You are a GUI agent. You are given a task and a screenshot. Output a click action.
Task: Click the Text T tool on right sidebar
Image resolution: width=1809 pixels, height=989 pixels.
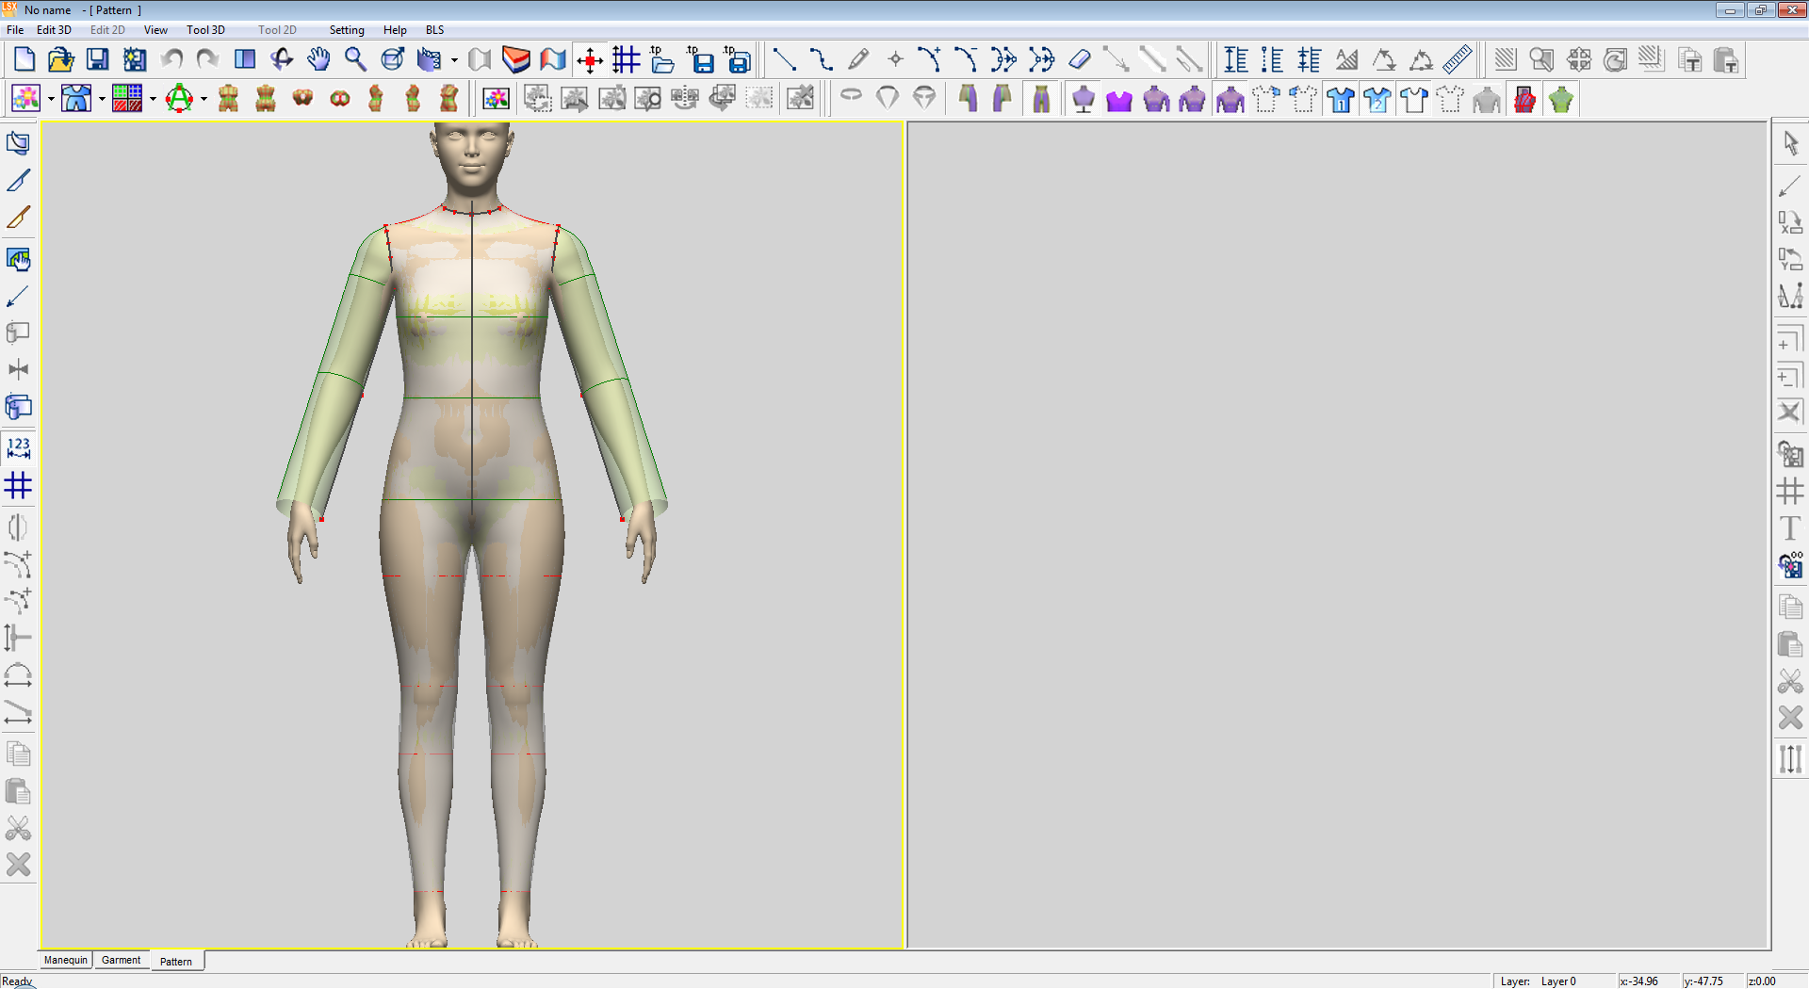(x=1790, y=528)
